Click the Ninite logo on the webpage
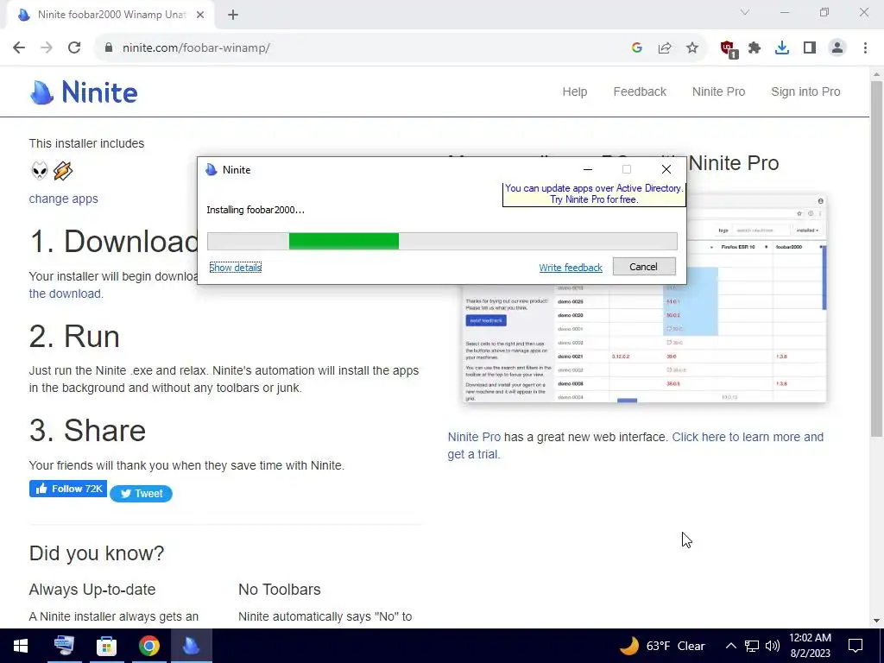 [x=84, y=92]
